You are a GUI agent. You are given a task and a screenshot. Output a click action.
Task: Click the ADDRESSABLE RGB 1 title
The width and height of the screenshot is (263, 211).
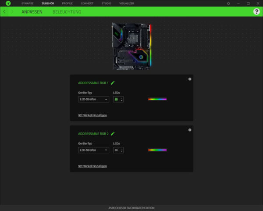93,83
